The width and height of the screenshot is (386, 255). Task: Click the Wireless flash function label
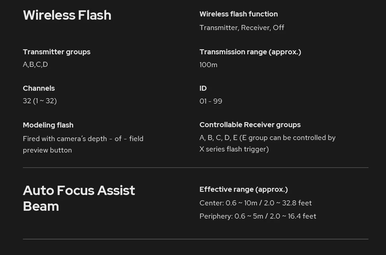(x=238, y=14)
